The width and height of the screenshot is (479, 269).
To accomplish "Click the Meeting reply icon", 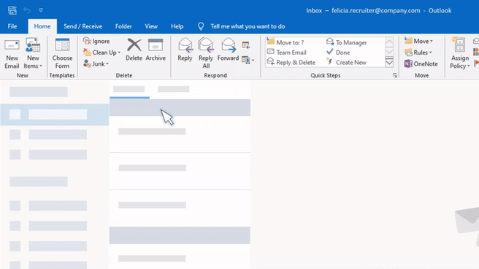I will tap(246, 45).
